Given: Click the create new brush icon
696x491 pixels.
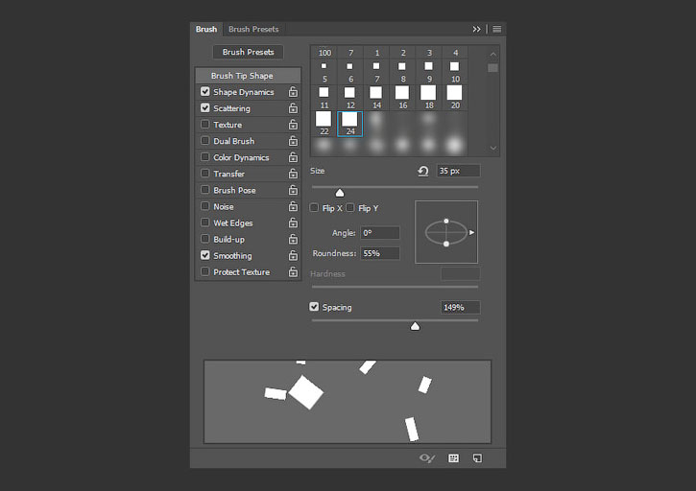Looking at the screenshot, I should [x=478, y=458].
